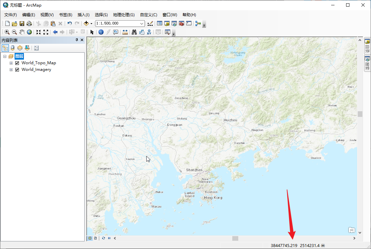The width and height of the screenshot is (371, 249).
Task: Switch to layout view at map bottom
Action: click(x=96, y=238)
